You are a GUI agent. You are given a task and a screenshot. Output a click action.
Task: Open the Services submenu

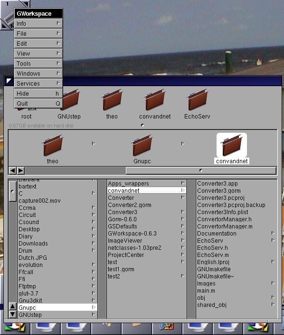[38, 84]
